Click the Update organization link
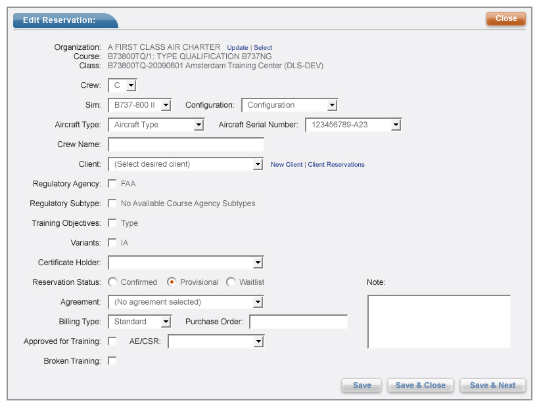This screenshot has height=407, width=539. (237, 48)
